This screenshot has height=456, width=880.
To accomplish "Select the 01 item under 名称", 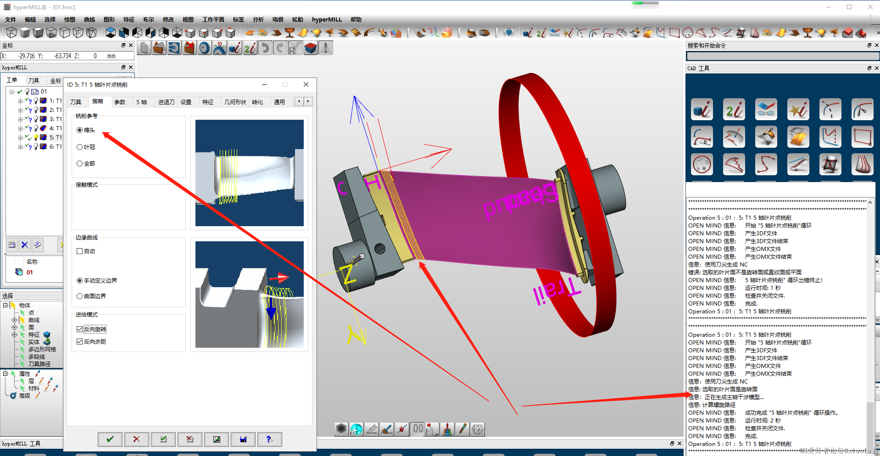I will [29, 272].
